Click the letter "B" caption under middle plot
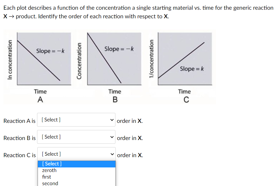Screen dimensions: 277x186 click(x=114, y=100)
